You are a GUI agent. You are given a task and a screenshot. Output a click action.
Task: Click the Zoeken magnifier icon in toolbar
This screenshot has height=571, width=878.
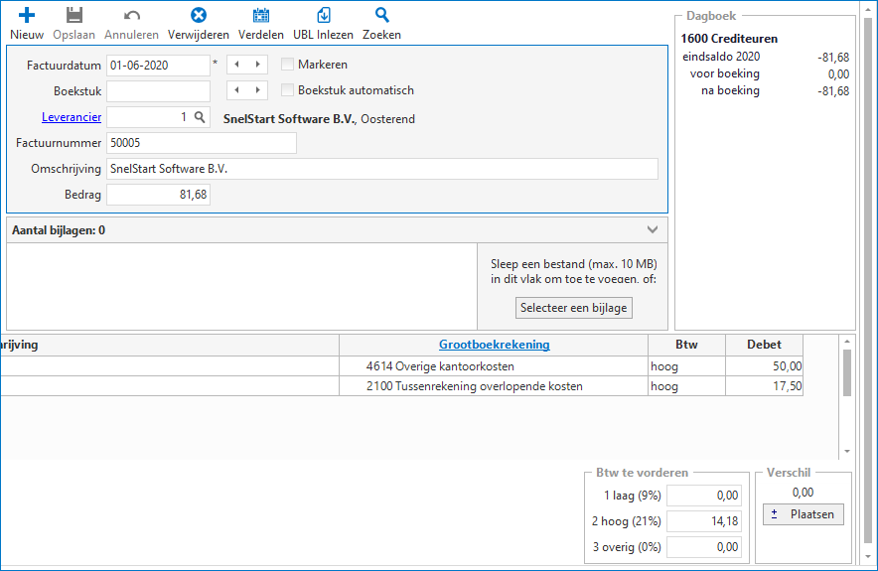[x=381, y=15]
